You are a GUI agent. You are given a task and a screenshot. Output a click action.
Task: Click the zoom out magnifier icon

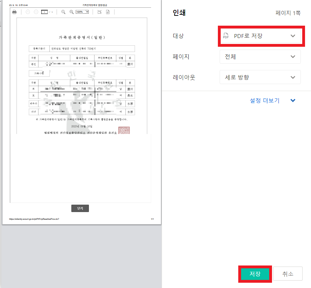[63, 12]
